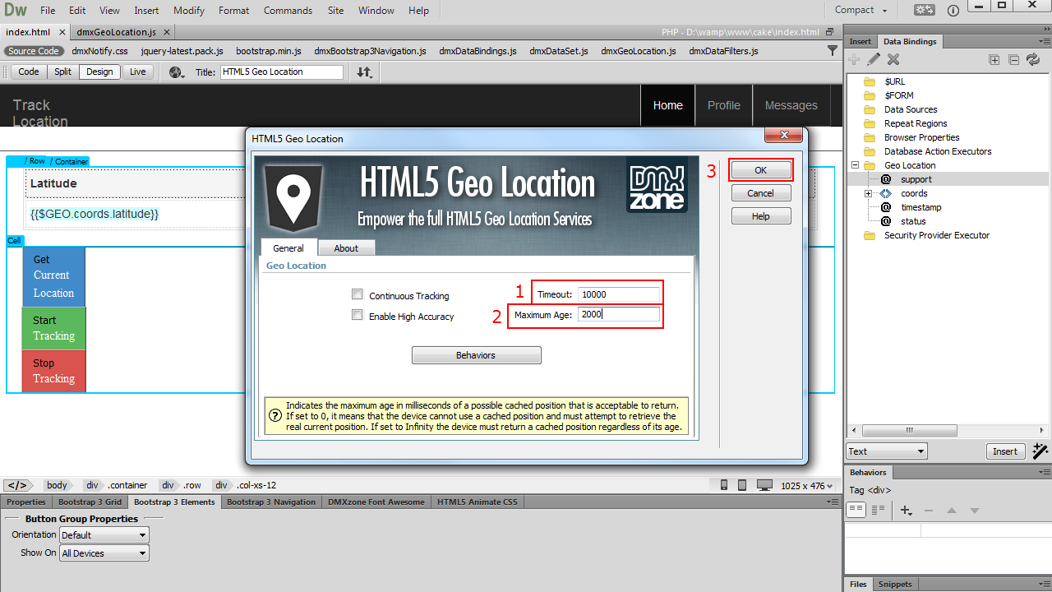Collapse the Geo Location tree node
This screenshot has width=1052, height=592.
[855, 165]
